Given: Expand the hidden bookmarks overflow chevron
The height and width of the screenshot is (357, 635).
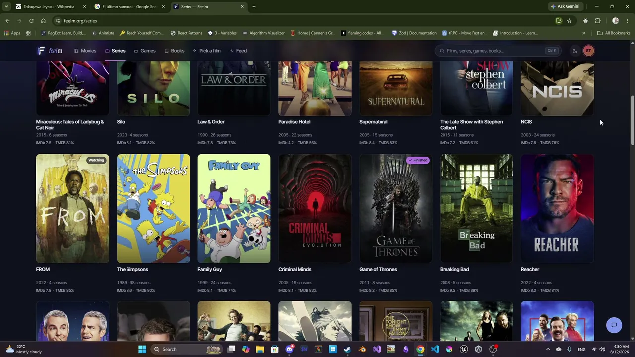Looking at the screenshot, I should [584, 33].
